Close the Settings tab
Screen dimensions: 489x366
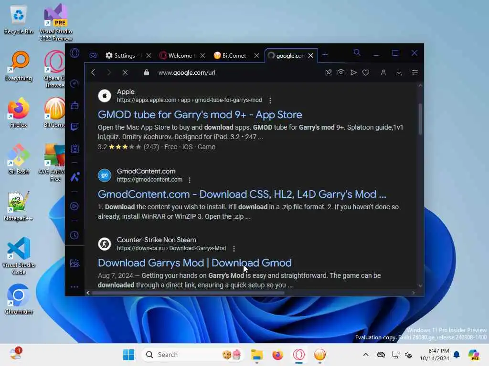click(149, 55)
